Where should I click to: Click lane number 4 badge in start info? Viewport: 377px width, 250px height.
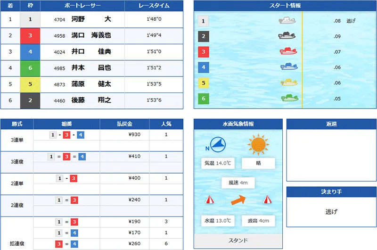204,67
